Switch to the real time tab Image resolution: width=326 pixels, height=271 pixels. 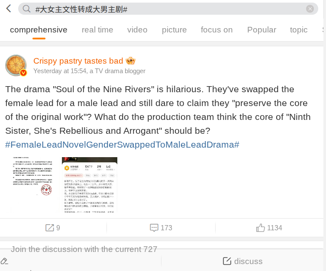tap(97, 30)
